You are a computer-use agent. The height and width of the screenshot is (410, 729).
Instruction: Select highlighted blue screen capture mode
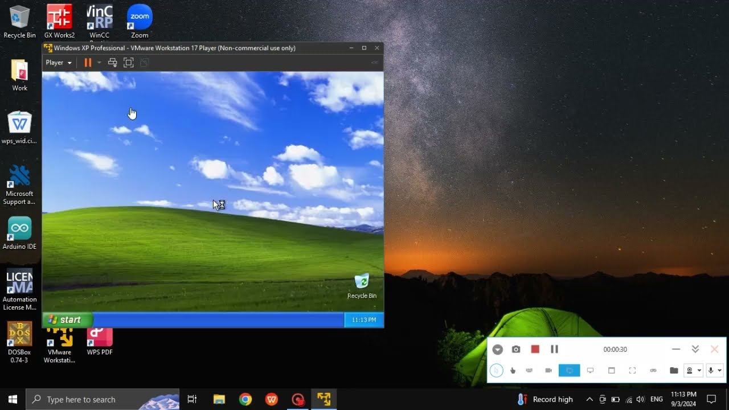click(569, 370)
